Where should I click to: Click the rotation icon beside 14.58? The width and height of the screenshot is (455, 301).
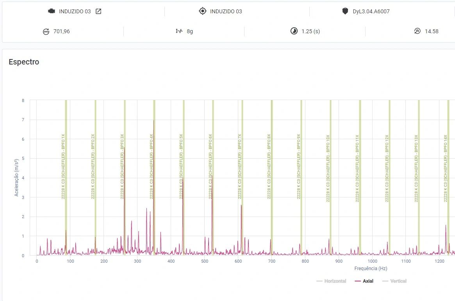[x=417, y=31]
